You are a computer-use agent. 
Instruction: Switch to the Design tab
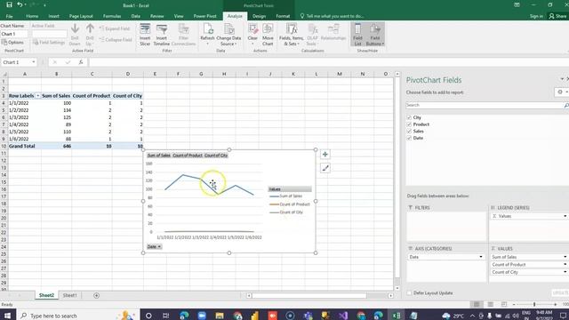[x=259, y=16]
